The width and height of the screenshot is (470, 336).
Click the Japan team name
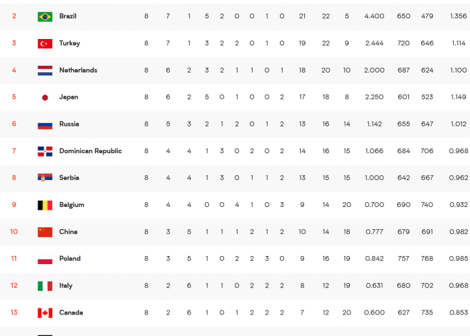68,97
